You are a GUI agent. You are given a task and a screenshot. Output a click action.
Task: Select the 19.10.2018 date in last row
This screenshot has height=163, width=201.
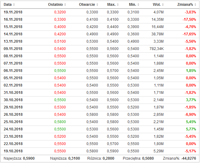click(x=13, y=151)
